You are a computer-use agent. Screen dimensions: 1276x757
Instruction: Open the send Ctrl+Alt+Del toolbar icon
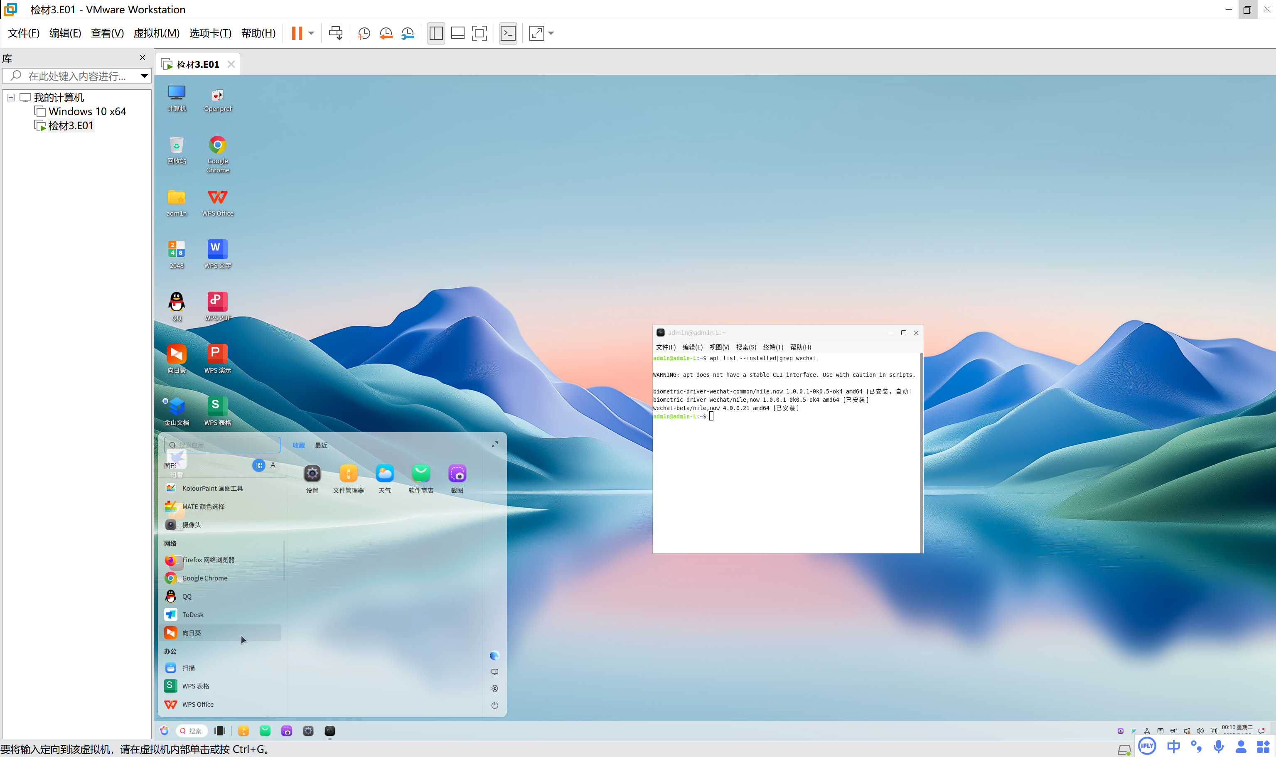tap(336, 33)
